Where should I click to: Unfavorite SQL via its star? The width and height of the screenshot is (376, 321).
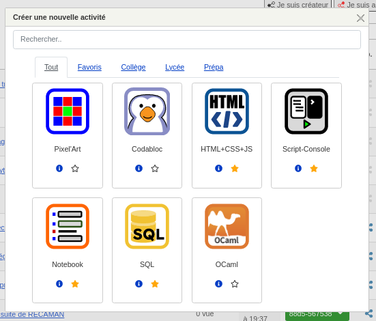pos(155,284)
